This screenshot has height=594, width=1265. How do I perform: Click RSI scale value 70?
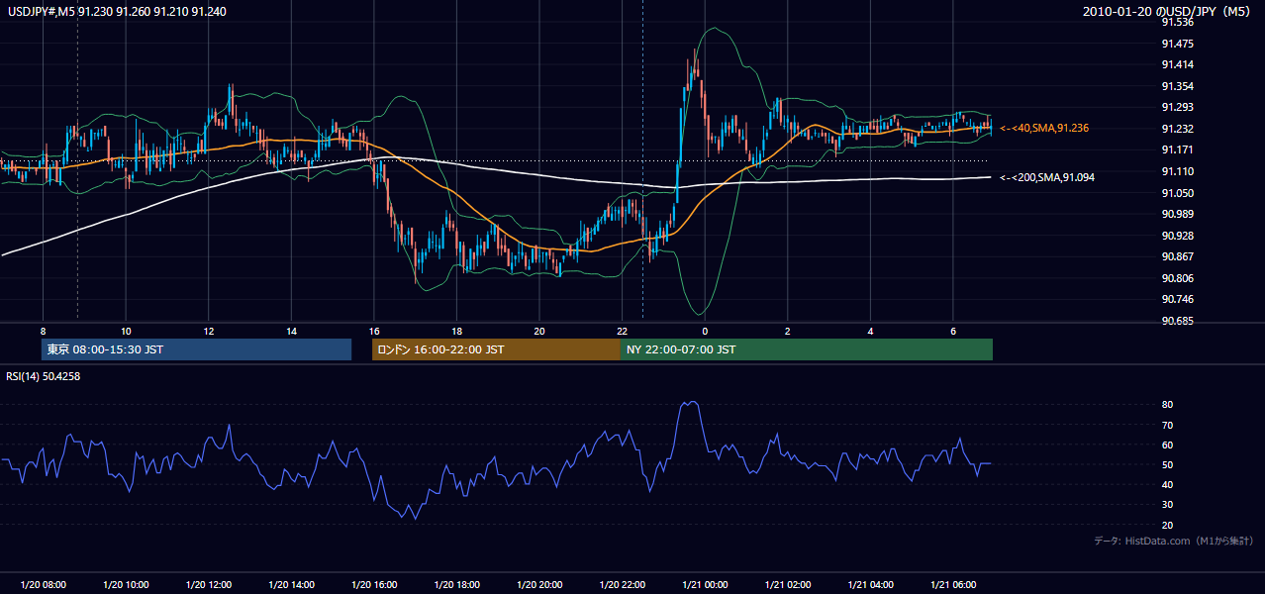click(1168, 425)
